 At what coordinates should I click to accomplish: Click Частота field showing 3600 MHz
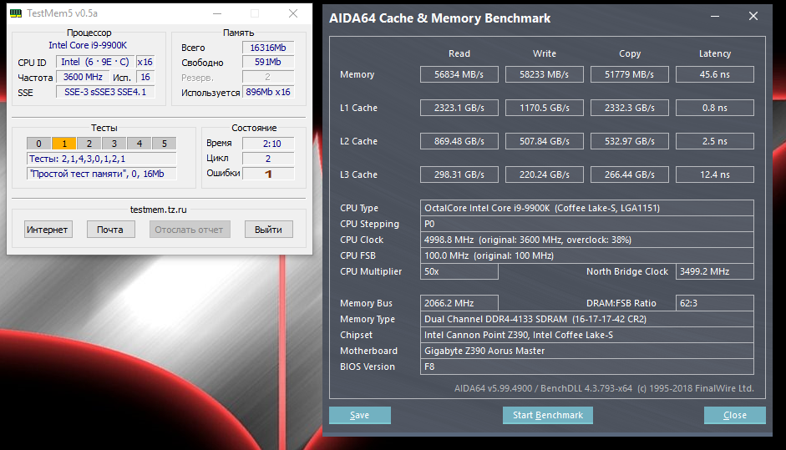[83, 77]
